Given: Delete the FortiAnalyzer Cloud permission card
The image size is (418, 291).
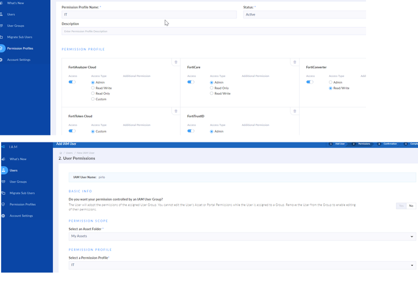Looking at the screenshot, I should point(176,62).
